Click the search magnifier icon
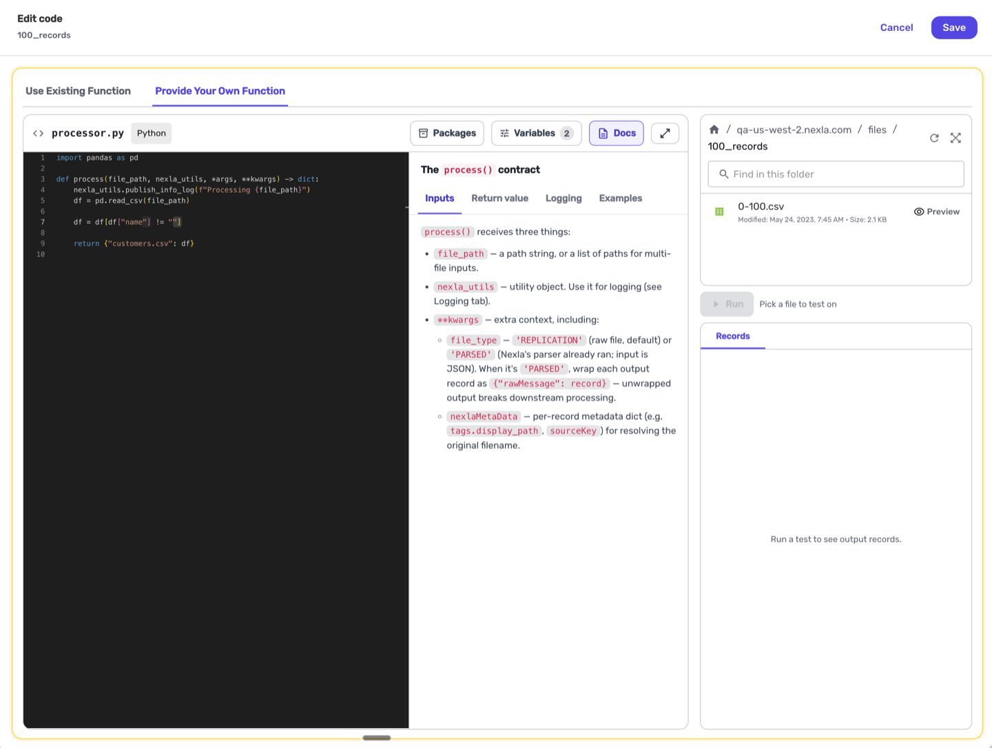 723,174
